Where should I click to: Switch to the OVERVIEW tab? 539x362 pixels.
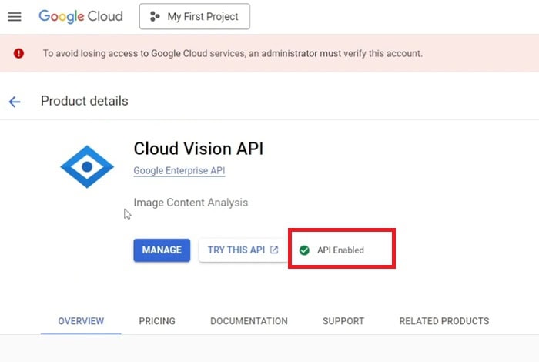click(81, 321)
